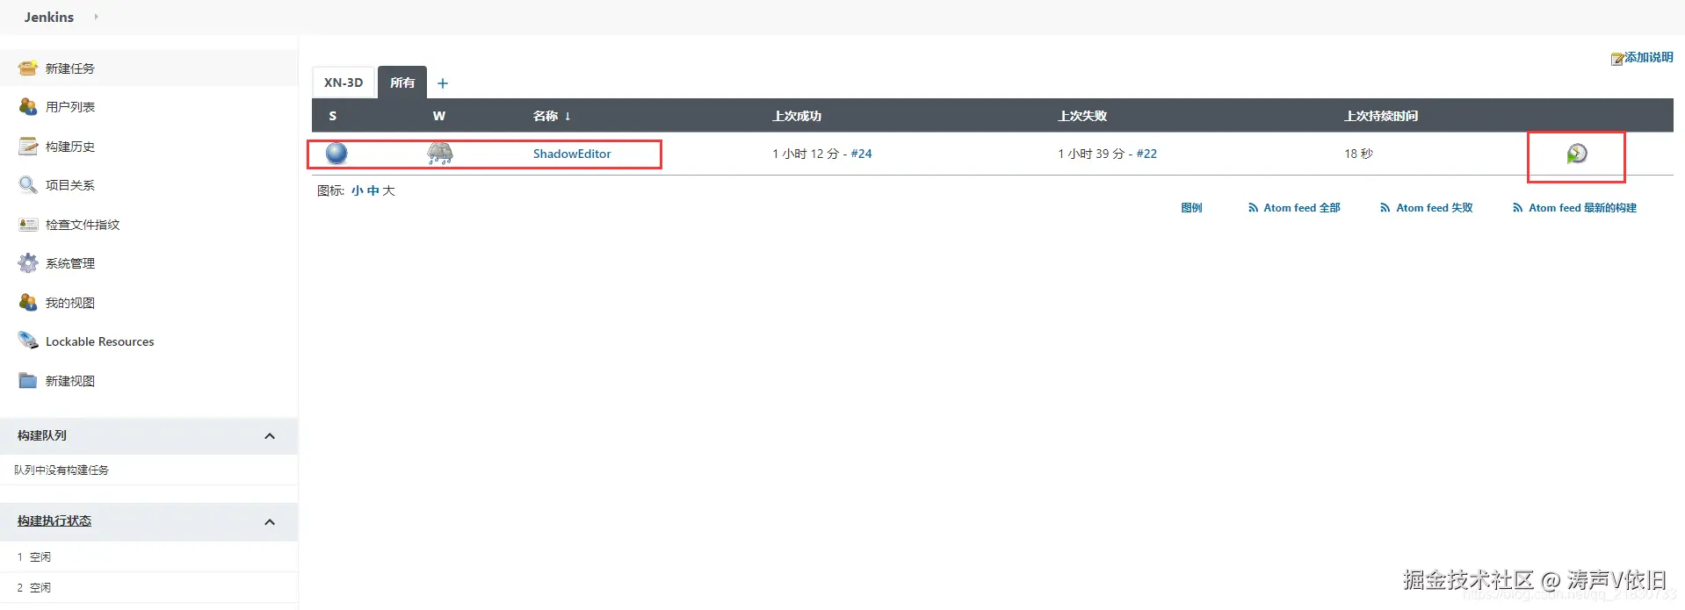Click the Jenkins breadcrumb home link
Screen dimensions: 1685x610
click(x=49, y=17)
